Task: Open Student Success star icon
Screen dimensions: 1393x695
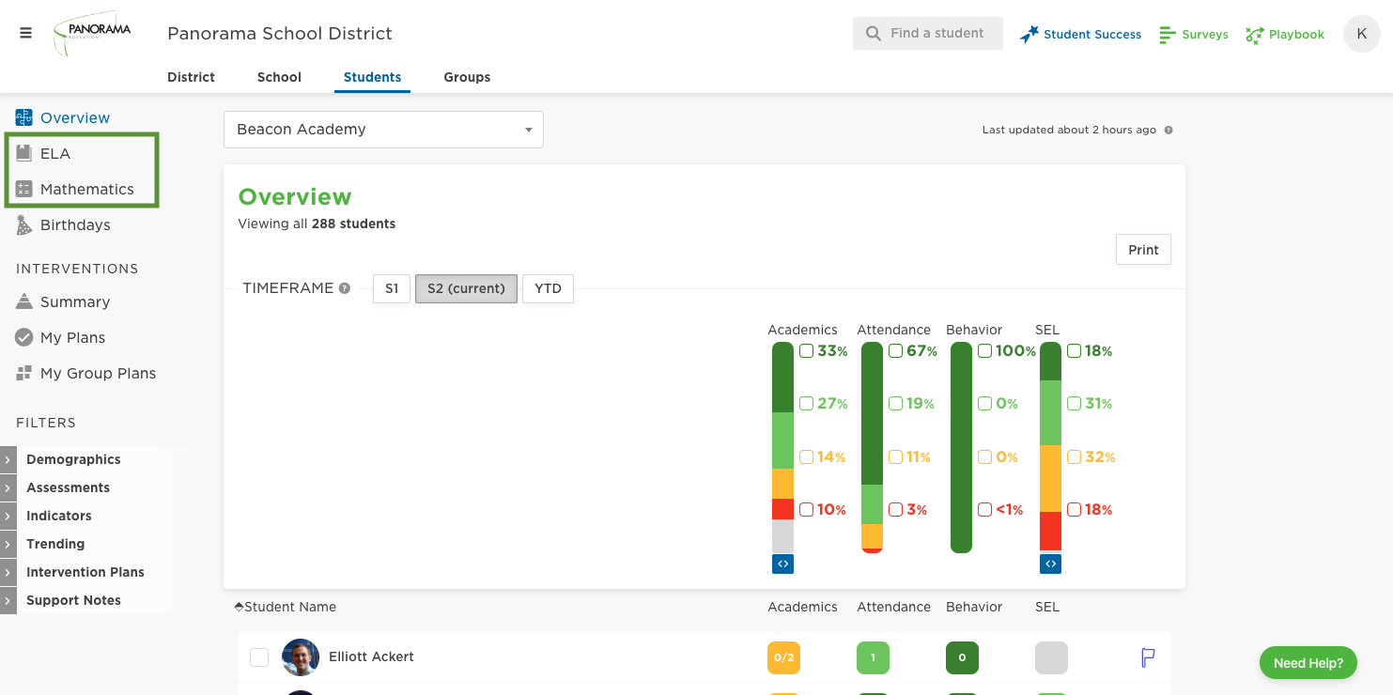Action: point(1029,34)
